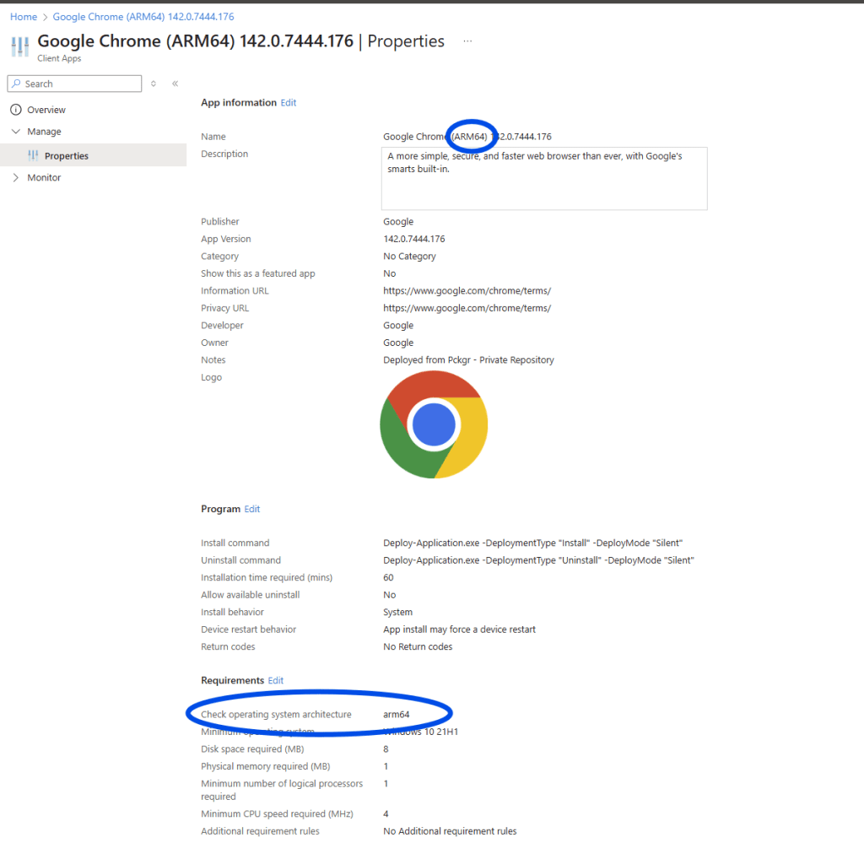Screen dimensions: 864x843
Task: Click the Information URL value
Action: tap(467, 291)
